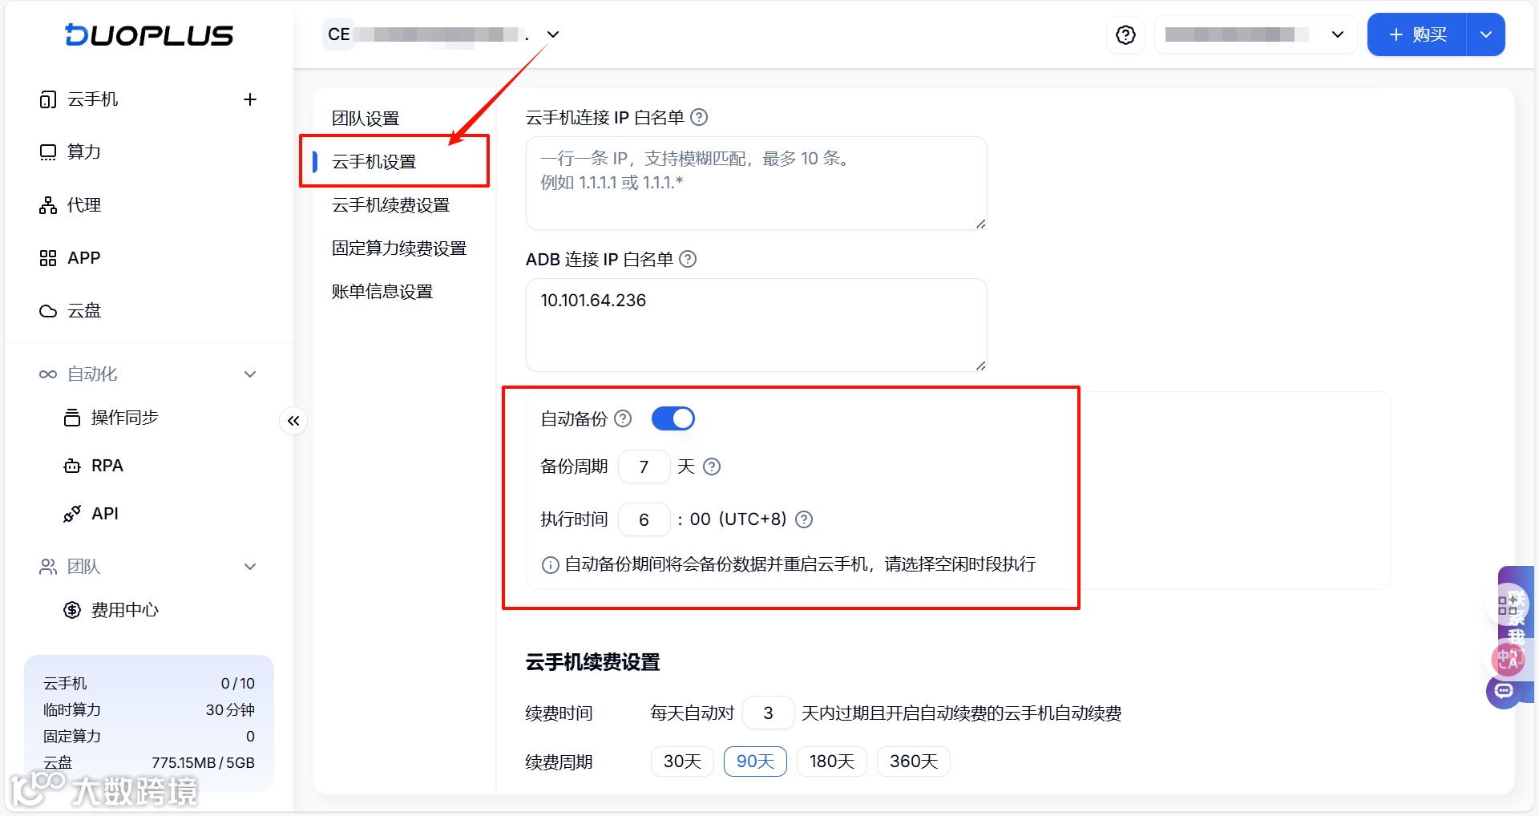Click the 云盘 cloud icon in sidebar
Image resolution: width=1539 pixels, height=816 pixels.
[x=48, y=311]
